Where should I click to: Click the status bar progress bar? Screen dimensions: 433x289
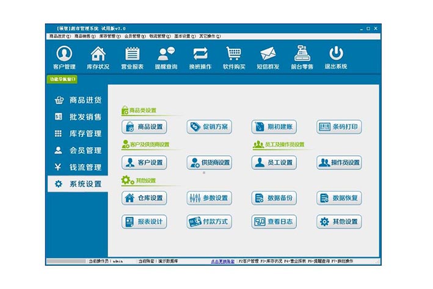coord(67,261)
